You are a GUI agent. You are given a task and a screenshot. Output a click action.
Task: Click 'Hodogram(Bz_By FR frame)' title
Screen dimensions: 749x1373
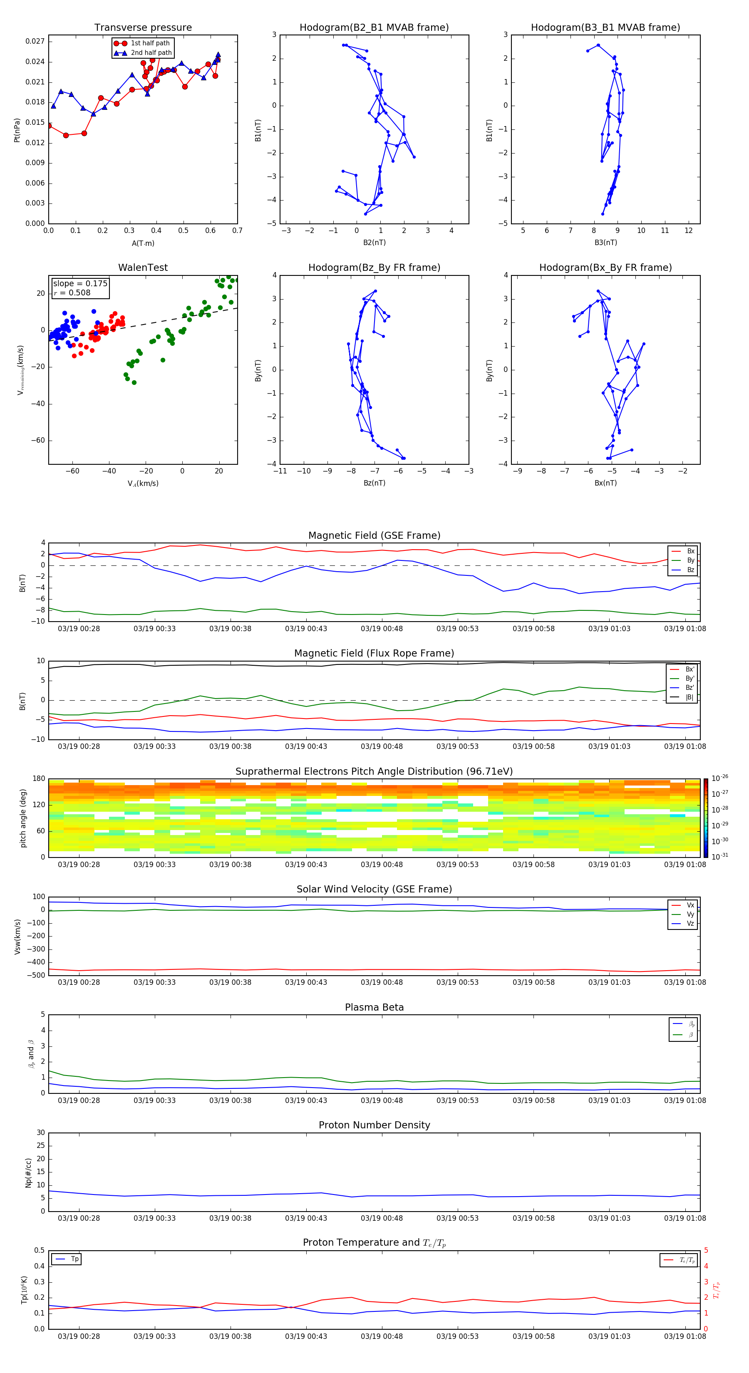[x=374, y=268]
